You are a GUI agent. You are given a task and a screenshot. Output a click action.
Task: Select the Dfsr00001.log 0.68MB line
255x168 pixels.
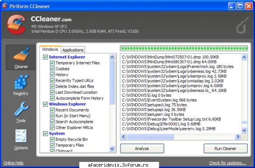[x=161, y=124]
